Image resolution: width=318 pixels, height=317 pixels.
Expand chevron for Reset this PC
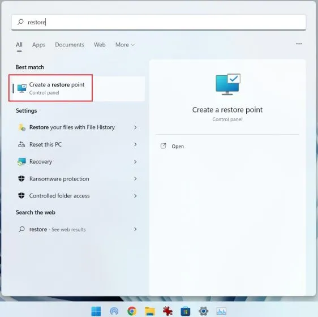click(135, 144)
